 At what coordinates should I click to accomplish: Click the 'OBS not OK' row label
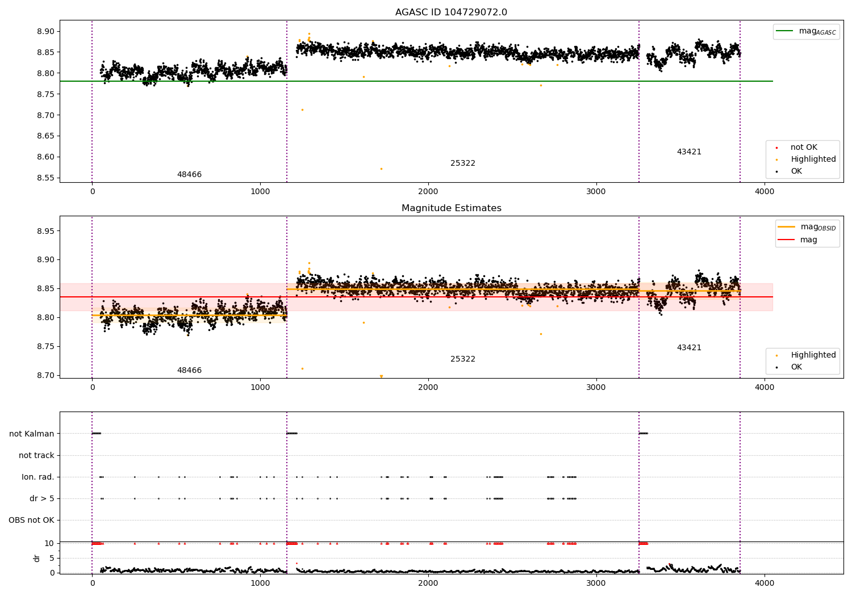(32, 521)
